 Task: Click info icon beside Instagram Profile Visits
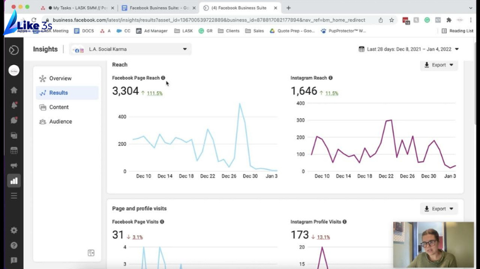(x=344, y=221)
